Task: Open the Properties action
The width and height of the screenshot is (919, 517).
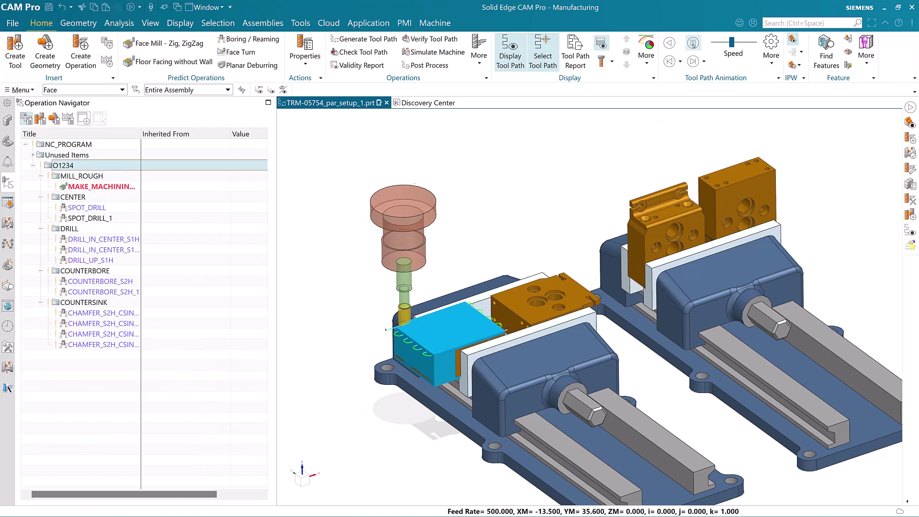Action: [x=305, y=50]
